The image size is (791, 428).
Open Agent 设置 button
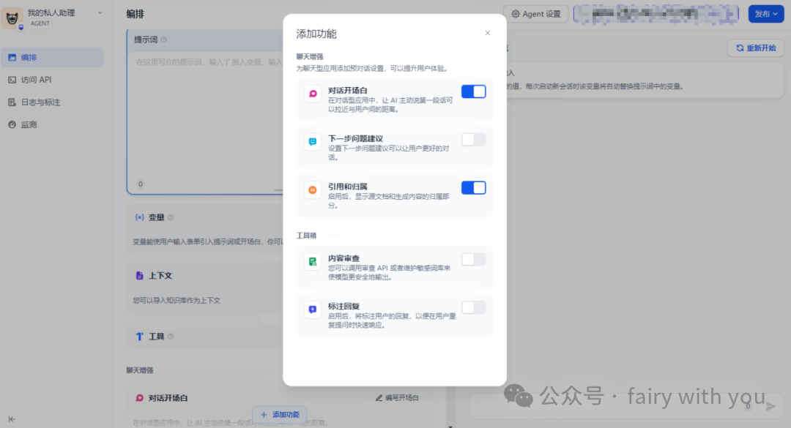pos(535,14)
